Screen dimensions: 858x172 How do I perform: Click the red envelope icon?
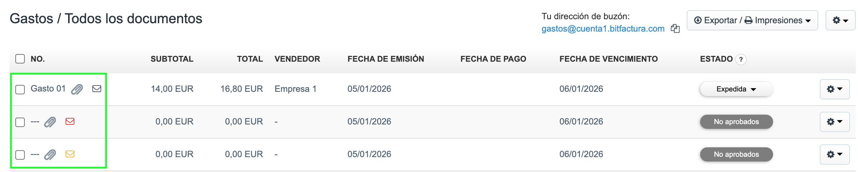70,122
